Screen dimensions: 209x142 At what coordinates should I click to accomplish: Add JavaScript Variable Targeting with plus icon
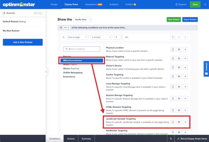pos(185,122)
